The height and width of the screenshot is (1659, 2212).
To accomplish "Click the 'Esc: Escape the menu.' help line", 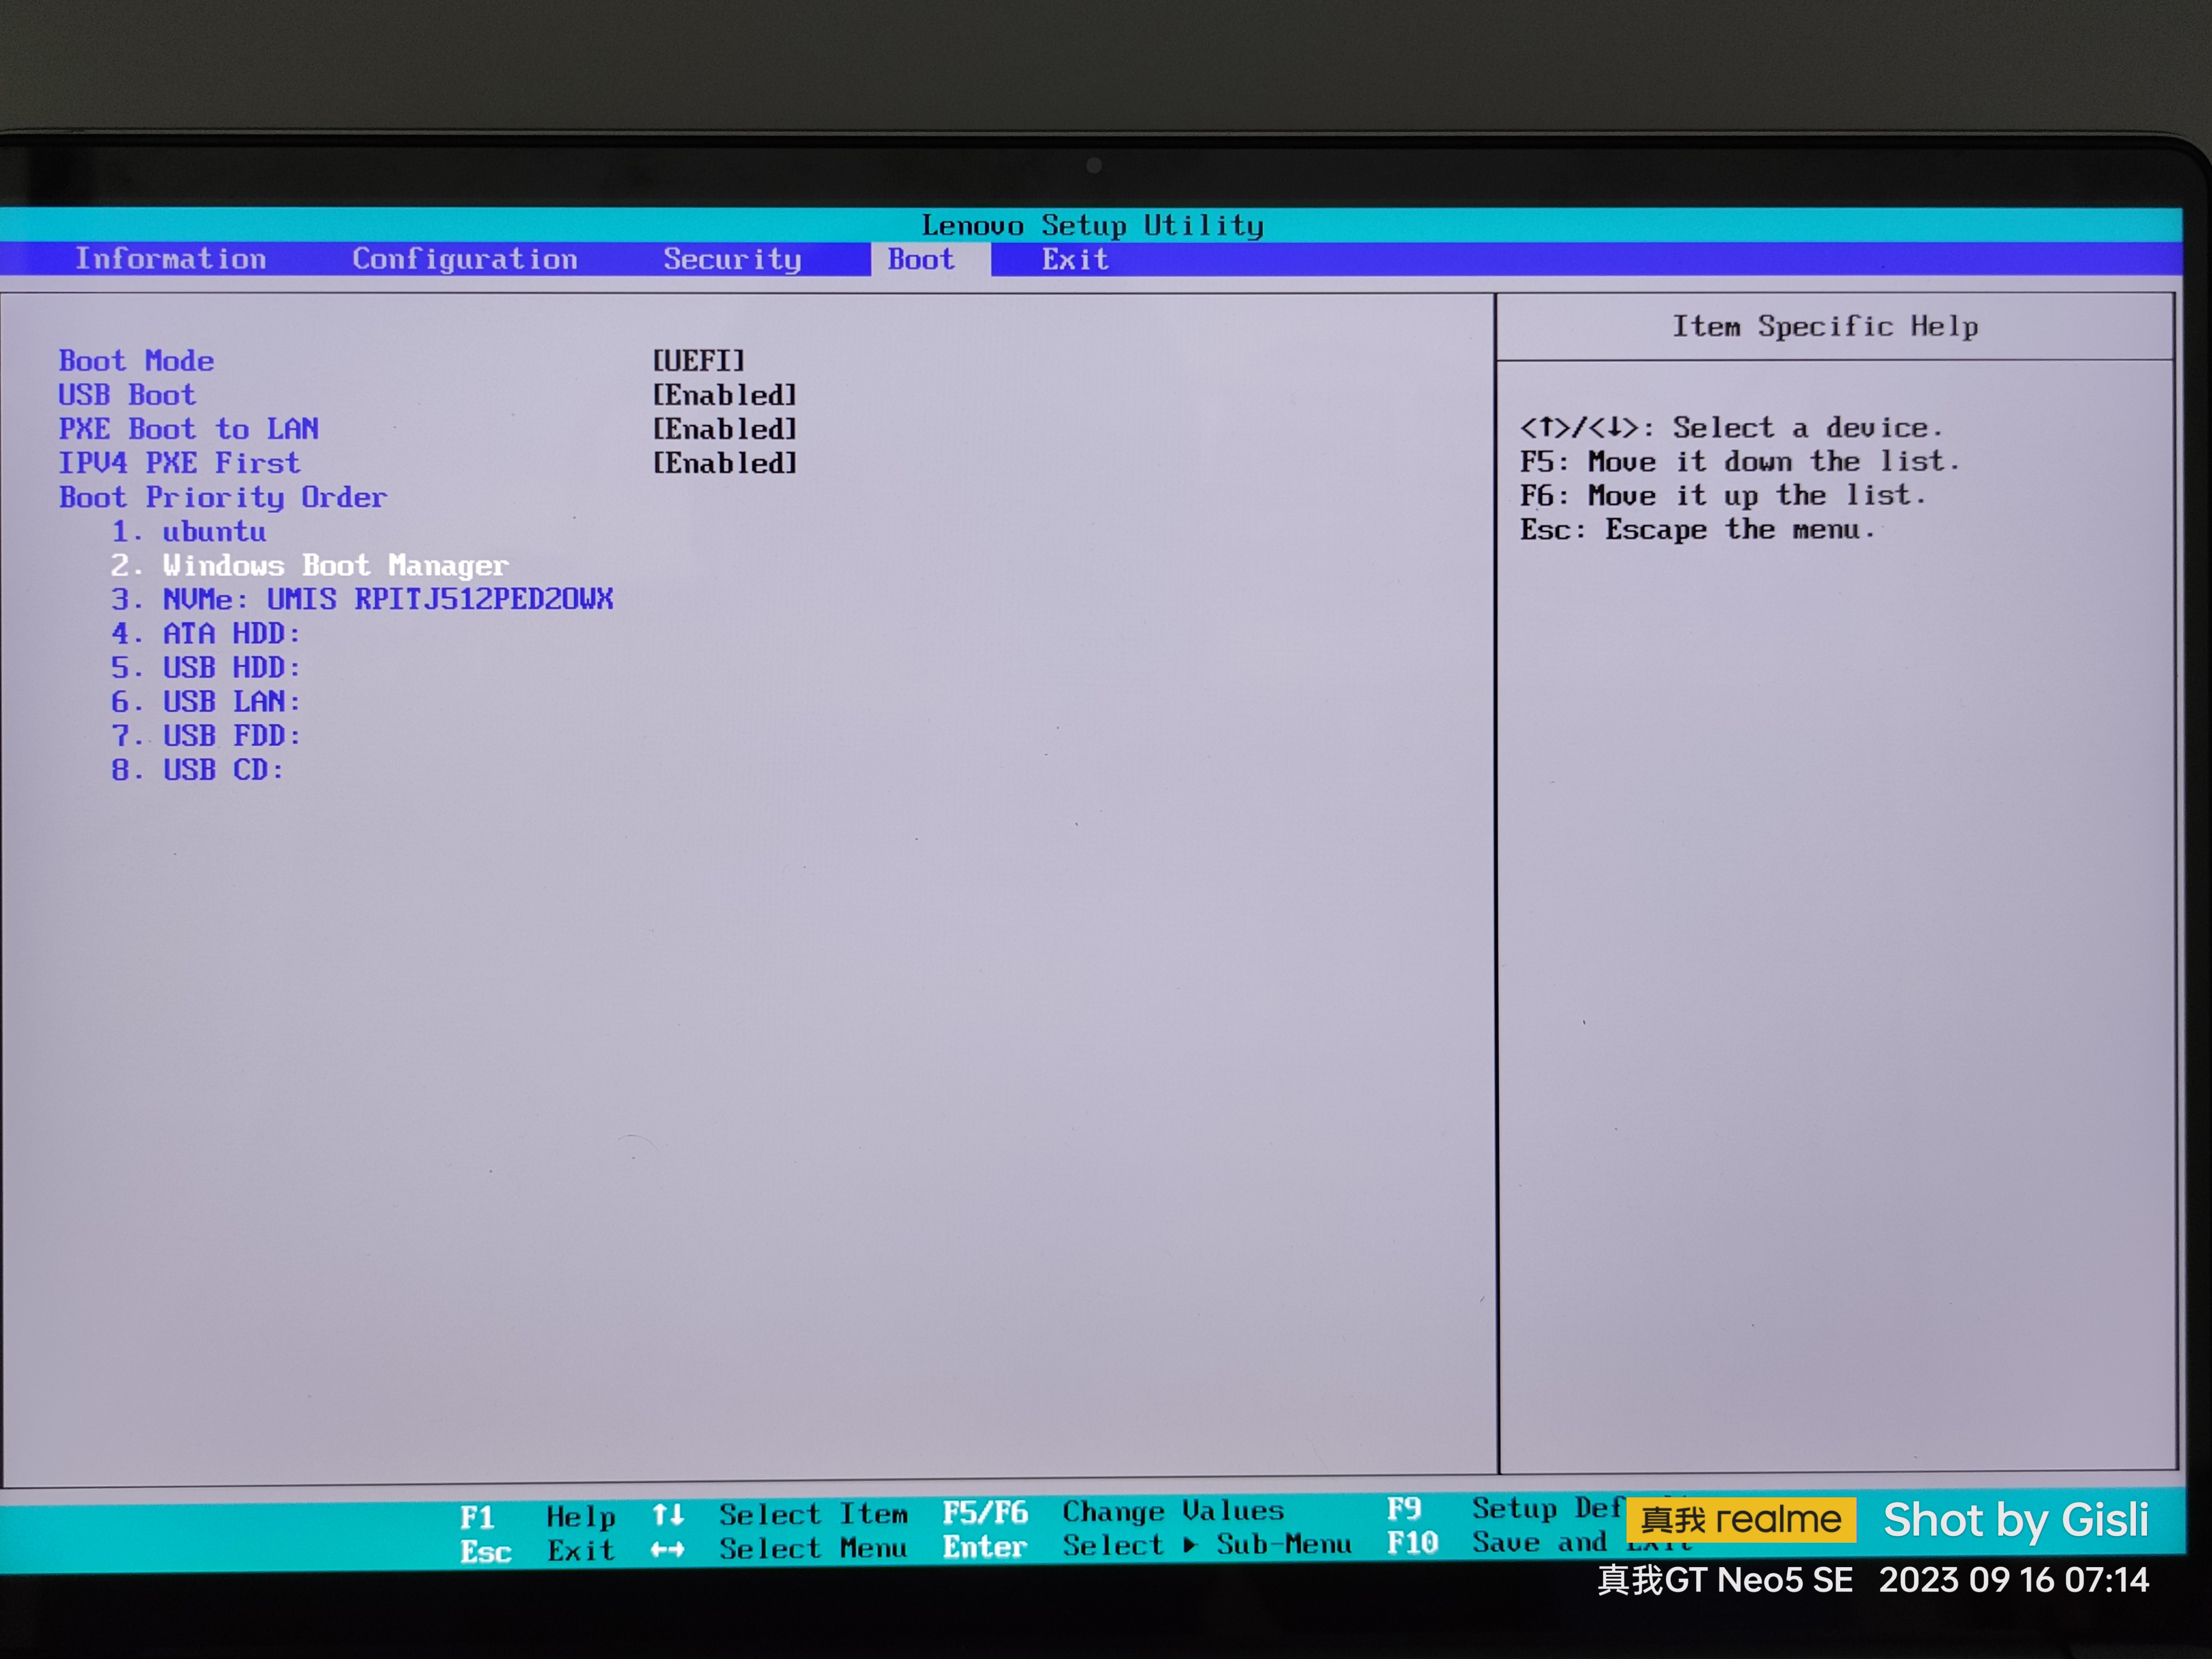I will point(1698,530).
